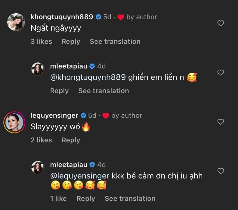
Task: See translation of "Ngất ngâyyyy" comment
Action: click(x=115, y=42)
